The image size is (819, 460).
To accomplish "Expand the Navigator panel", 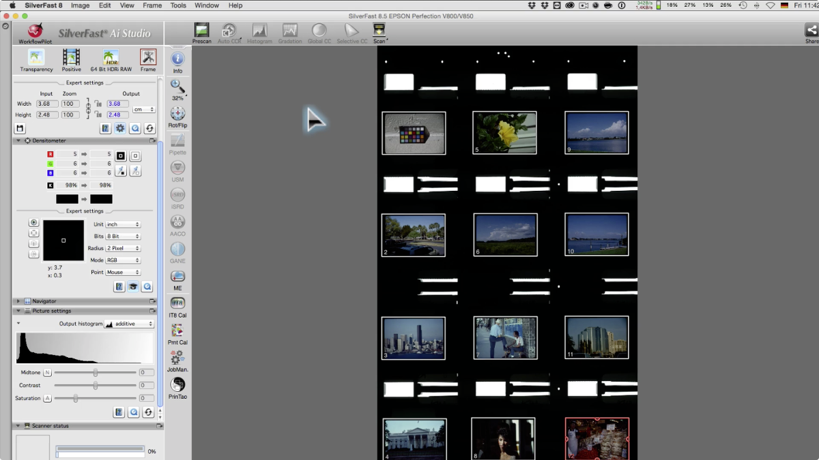I will point(18,301).
